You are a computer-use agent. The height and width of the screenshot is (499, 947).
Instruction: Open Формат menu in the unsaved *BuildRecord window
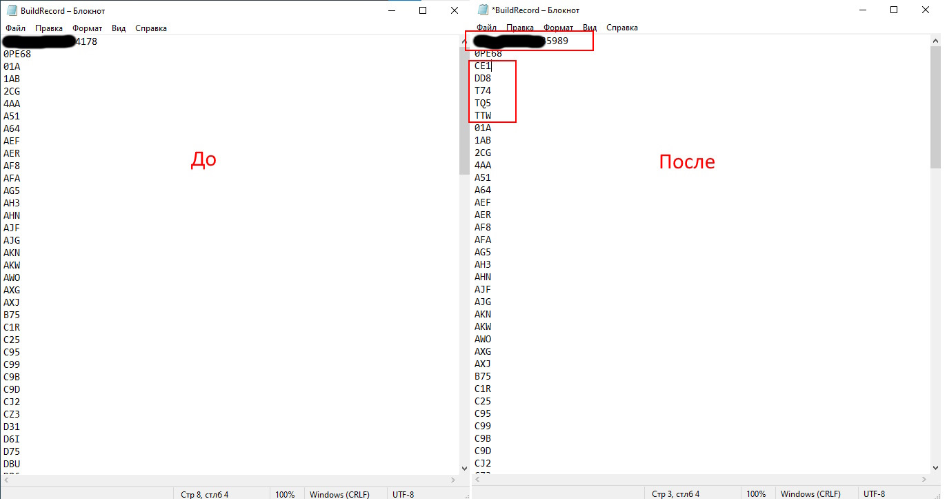pos(558,28)
